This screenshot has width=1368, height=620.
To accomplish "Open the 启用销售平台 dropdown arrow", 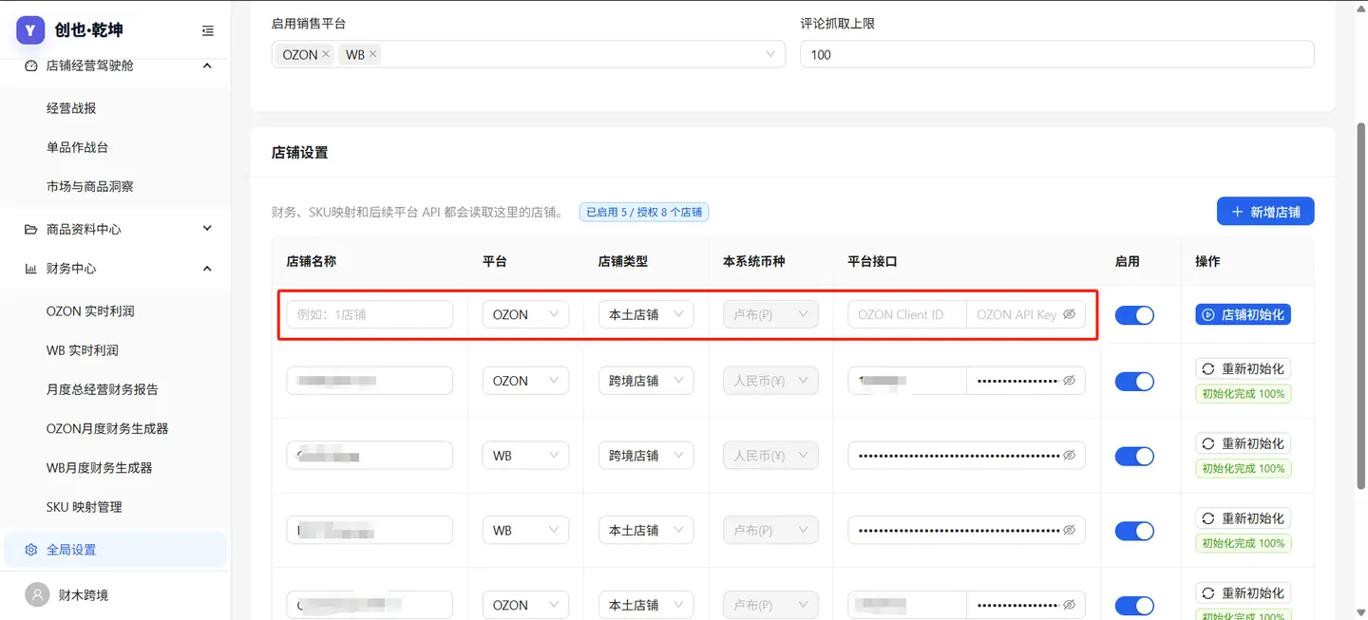I will 770,54.
